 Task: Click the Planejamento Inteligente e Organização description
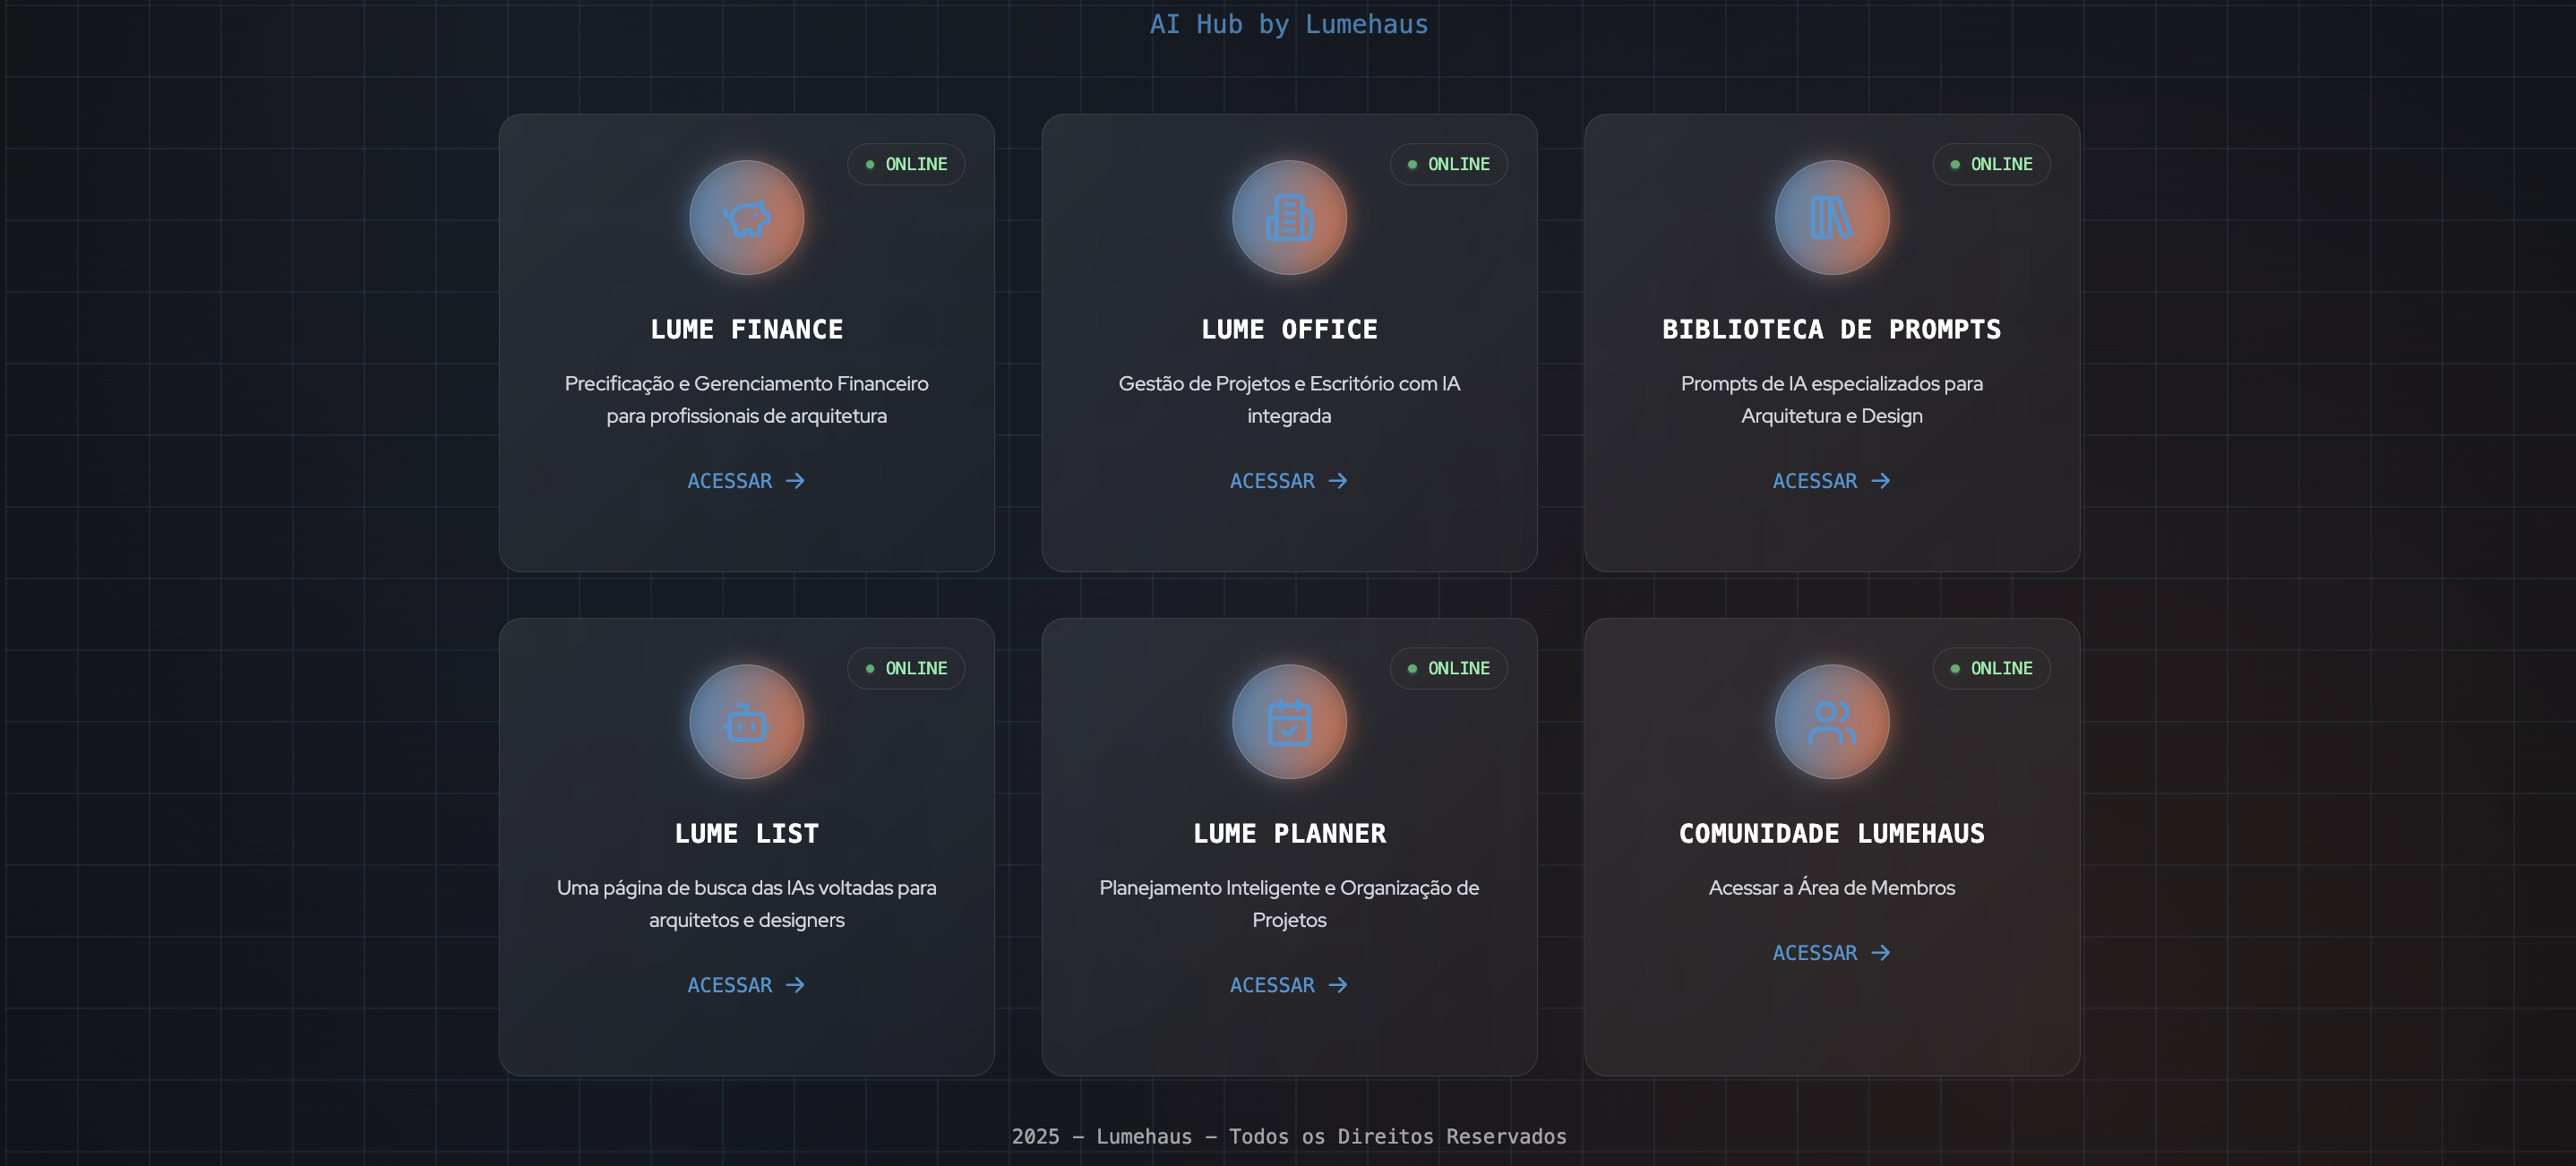(1289, 903)
